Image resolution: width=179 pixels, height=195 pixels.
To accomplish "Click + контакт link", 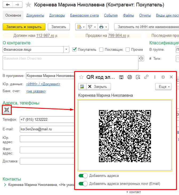I will (x=134, y=192).
